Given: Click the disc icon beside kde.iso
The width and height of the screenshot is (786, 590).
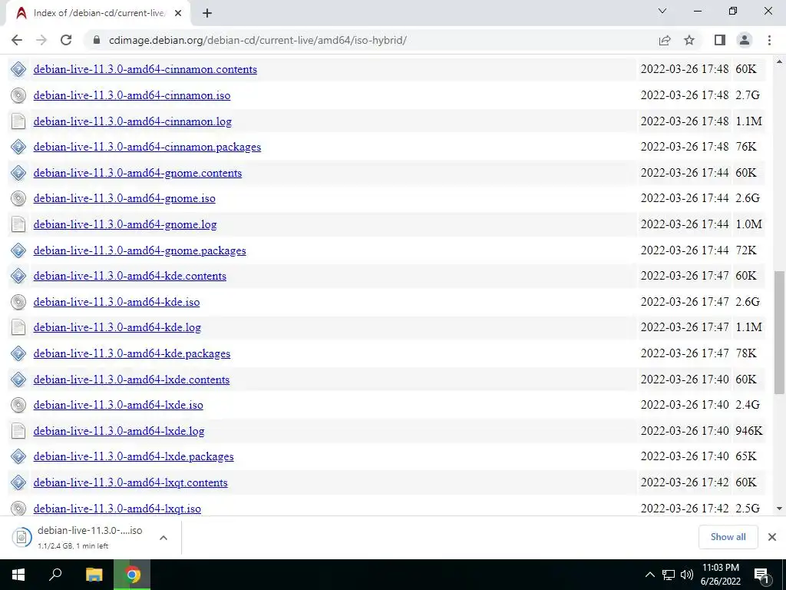Looking at the screenshot, I should coord(18,302).
